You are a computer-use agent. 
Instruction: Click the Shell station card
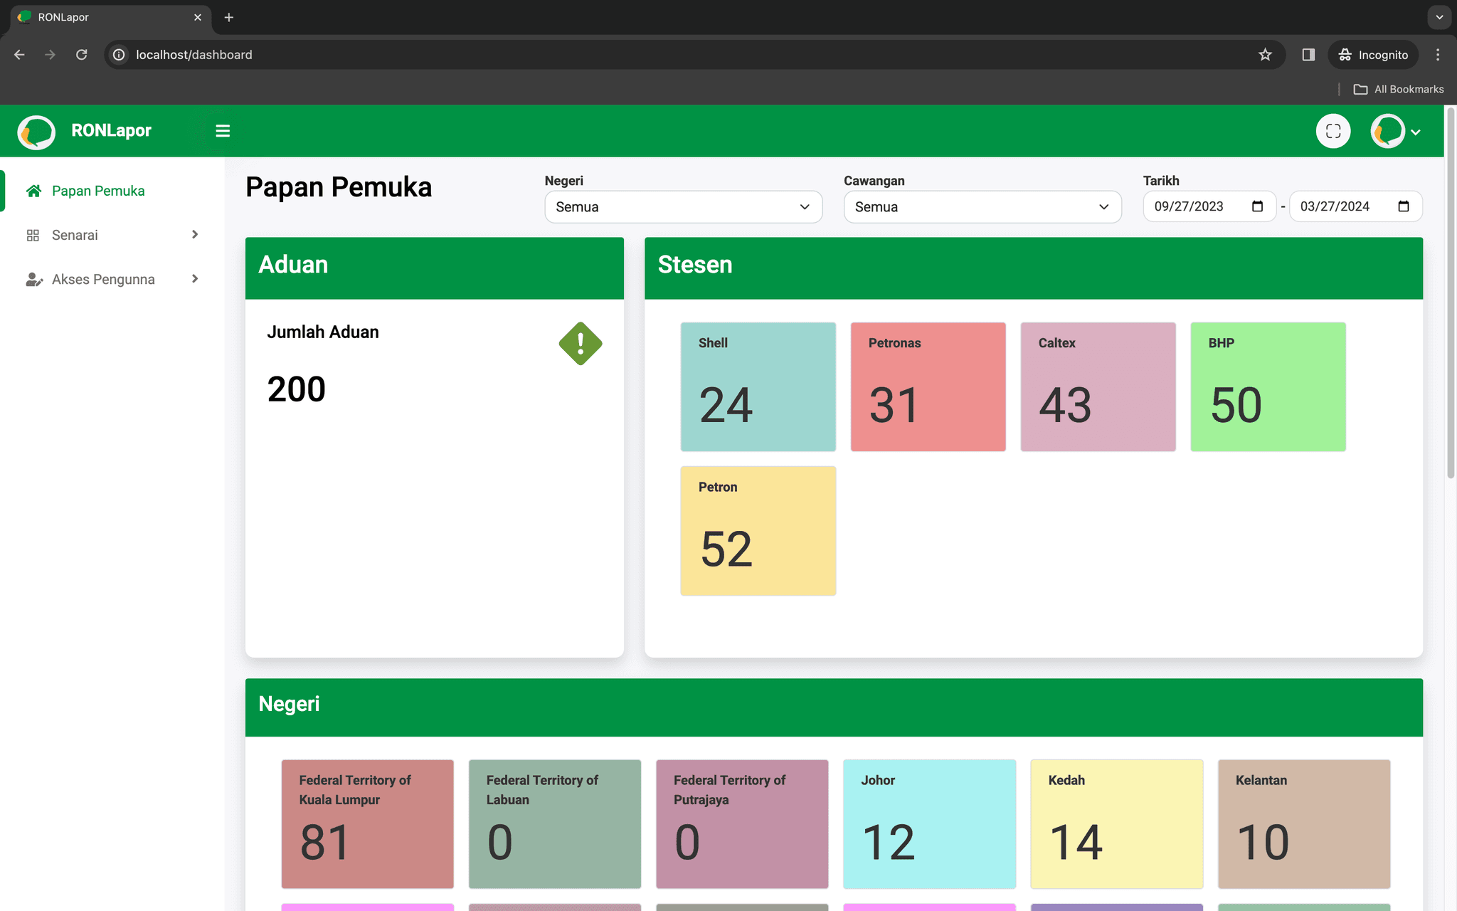coord(758,386)
